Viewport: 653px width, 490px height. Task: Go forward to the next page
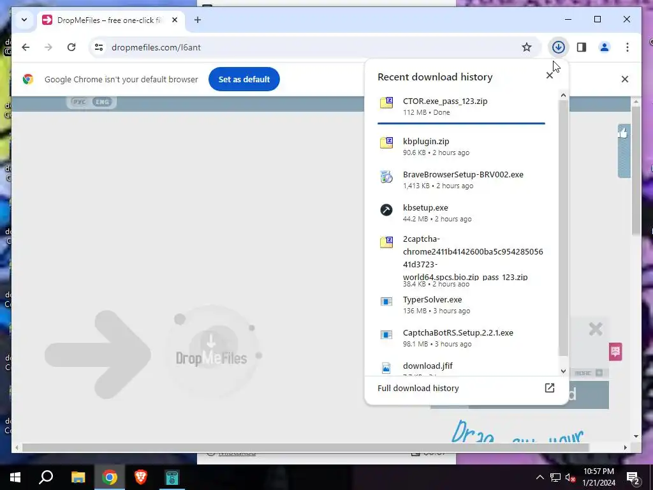(48, 47)
